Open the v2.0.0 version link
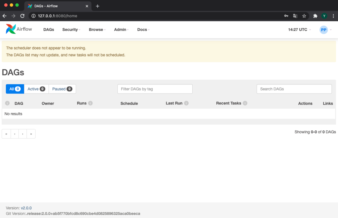338x218 pixels. [26, 208]
